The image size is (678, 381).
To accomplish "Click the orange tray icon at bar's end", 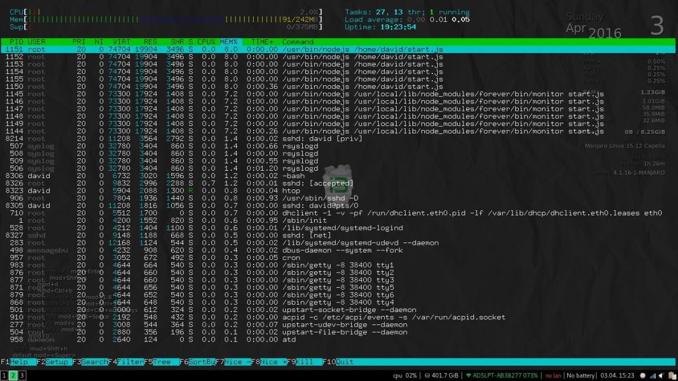I will pyautogui.click(x=672, y=375).
